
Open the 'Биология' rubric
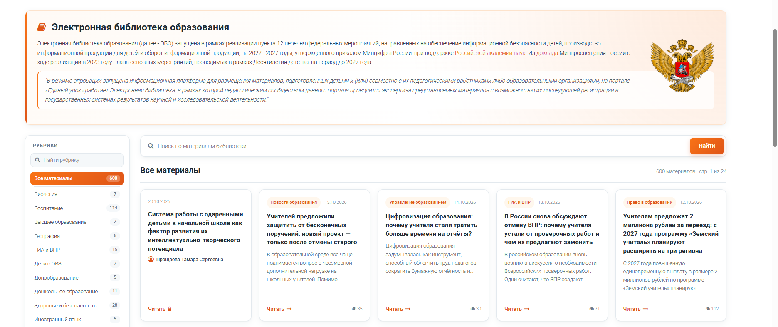77,194
